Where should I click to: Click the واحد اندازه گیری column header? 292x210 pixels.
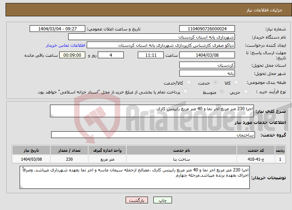[x=107, y=150]
